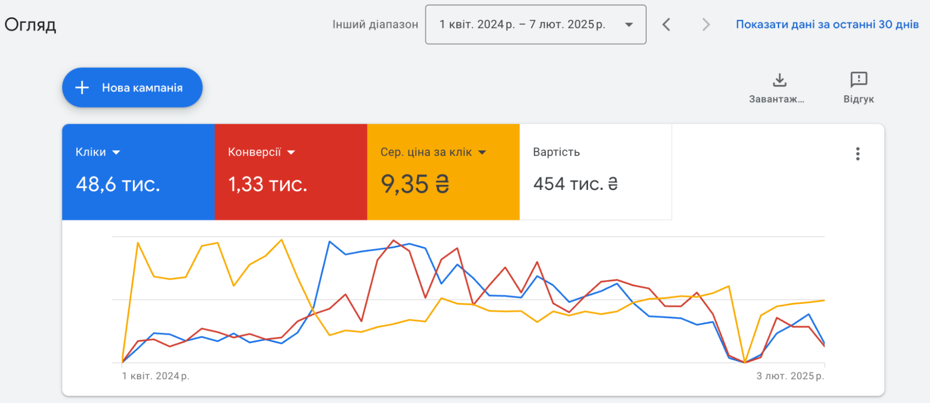Click the plus icon on Нова кампанія

coord(82,87)
